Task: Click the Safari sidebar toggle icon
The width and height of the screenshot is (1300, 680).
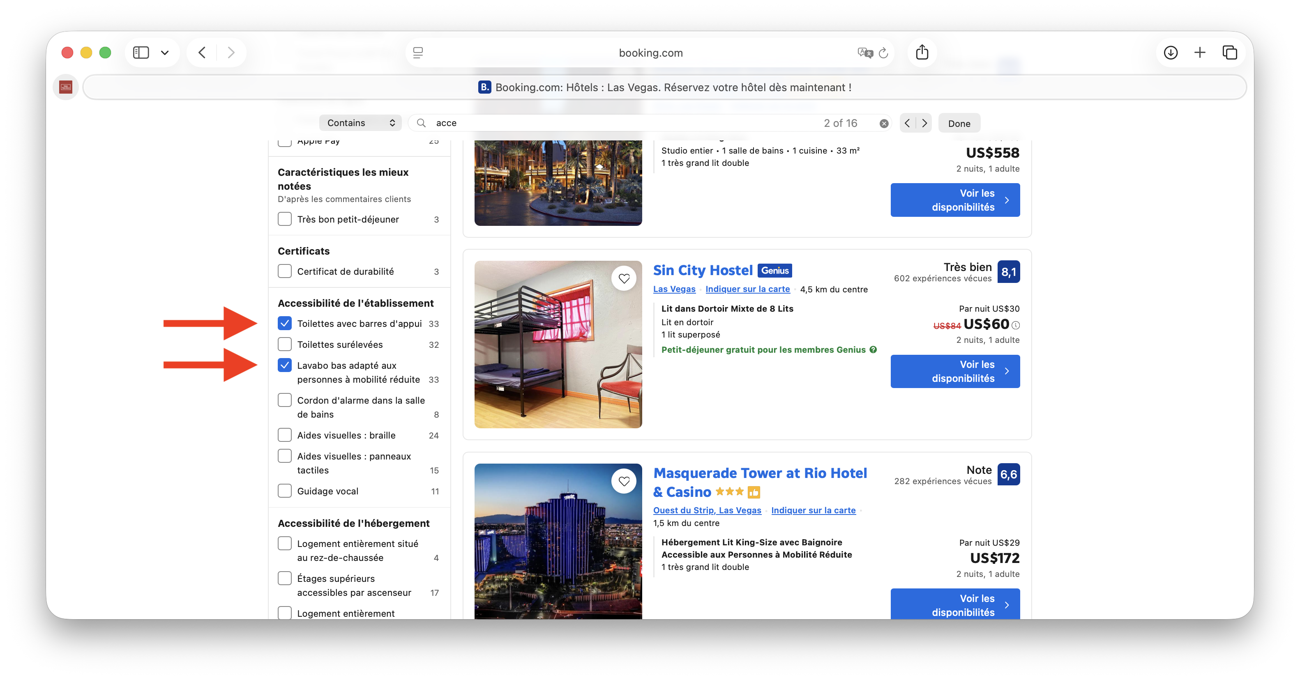Action: pyautogui.click(x=141, y=53)
